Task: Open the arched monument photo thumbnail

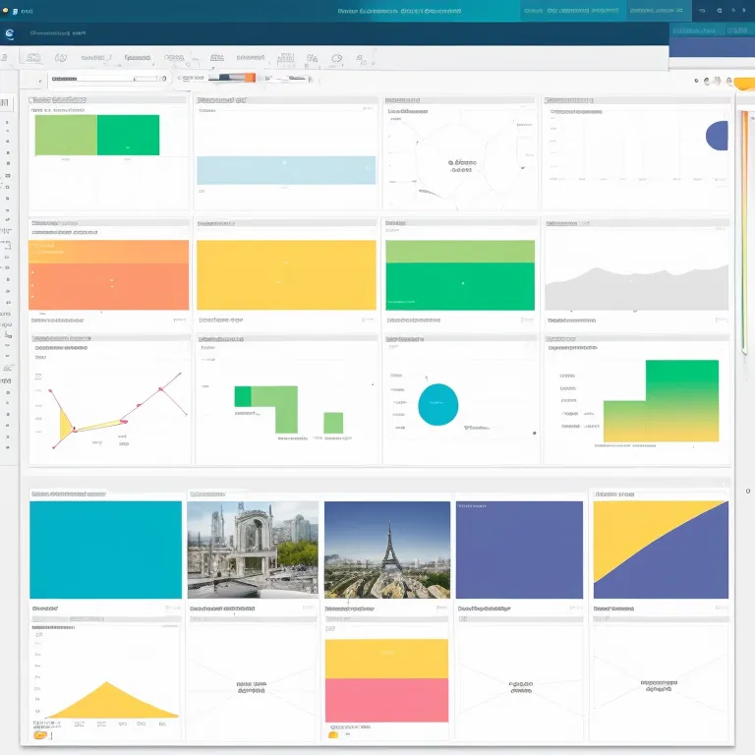Action: pyautogui.click(x=253, y=550)
